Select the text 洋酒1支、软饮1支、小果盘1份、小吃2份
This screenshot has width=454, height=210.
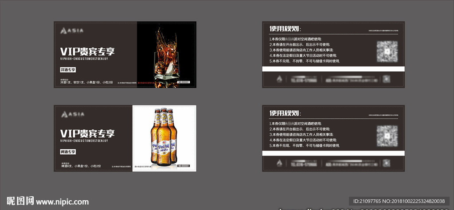[87, 82]
